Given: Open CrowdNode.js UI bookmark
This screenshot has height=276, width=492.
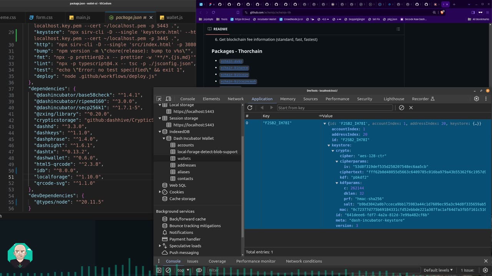Looking at the screenshot, I should click(291, 19).
